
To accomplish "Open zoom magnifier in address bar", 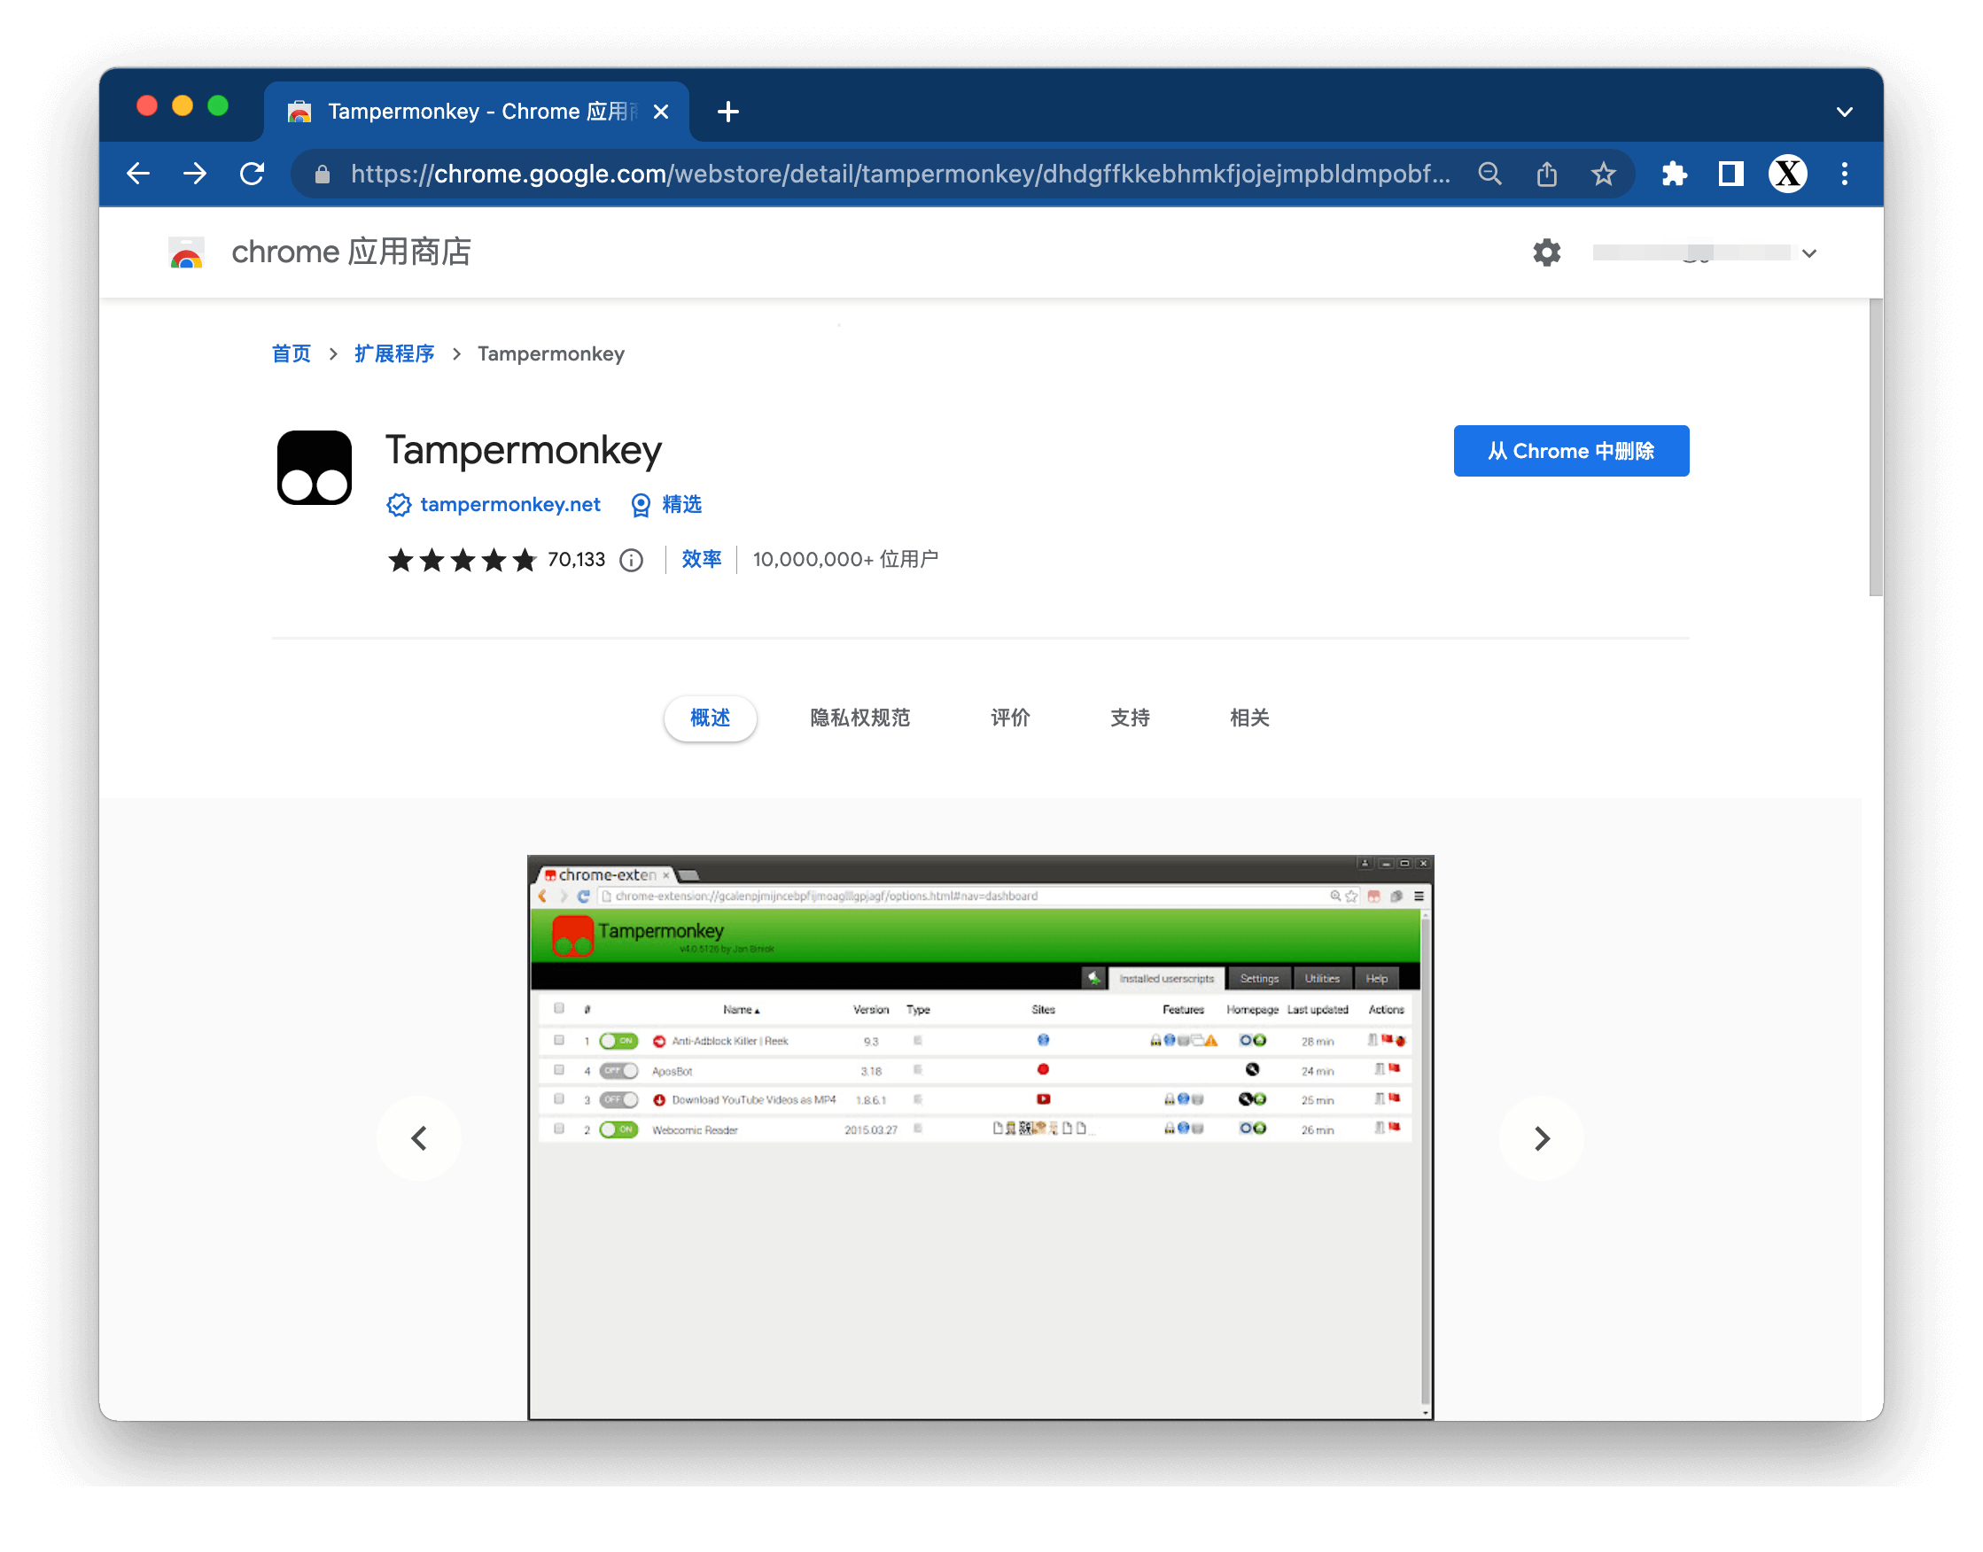I will coord(1489,174).
